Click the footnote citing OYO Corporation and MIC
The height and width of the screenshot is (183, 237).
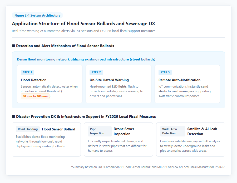coord(148,167)
